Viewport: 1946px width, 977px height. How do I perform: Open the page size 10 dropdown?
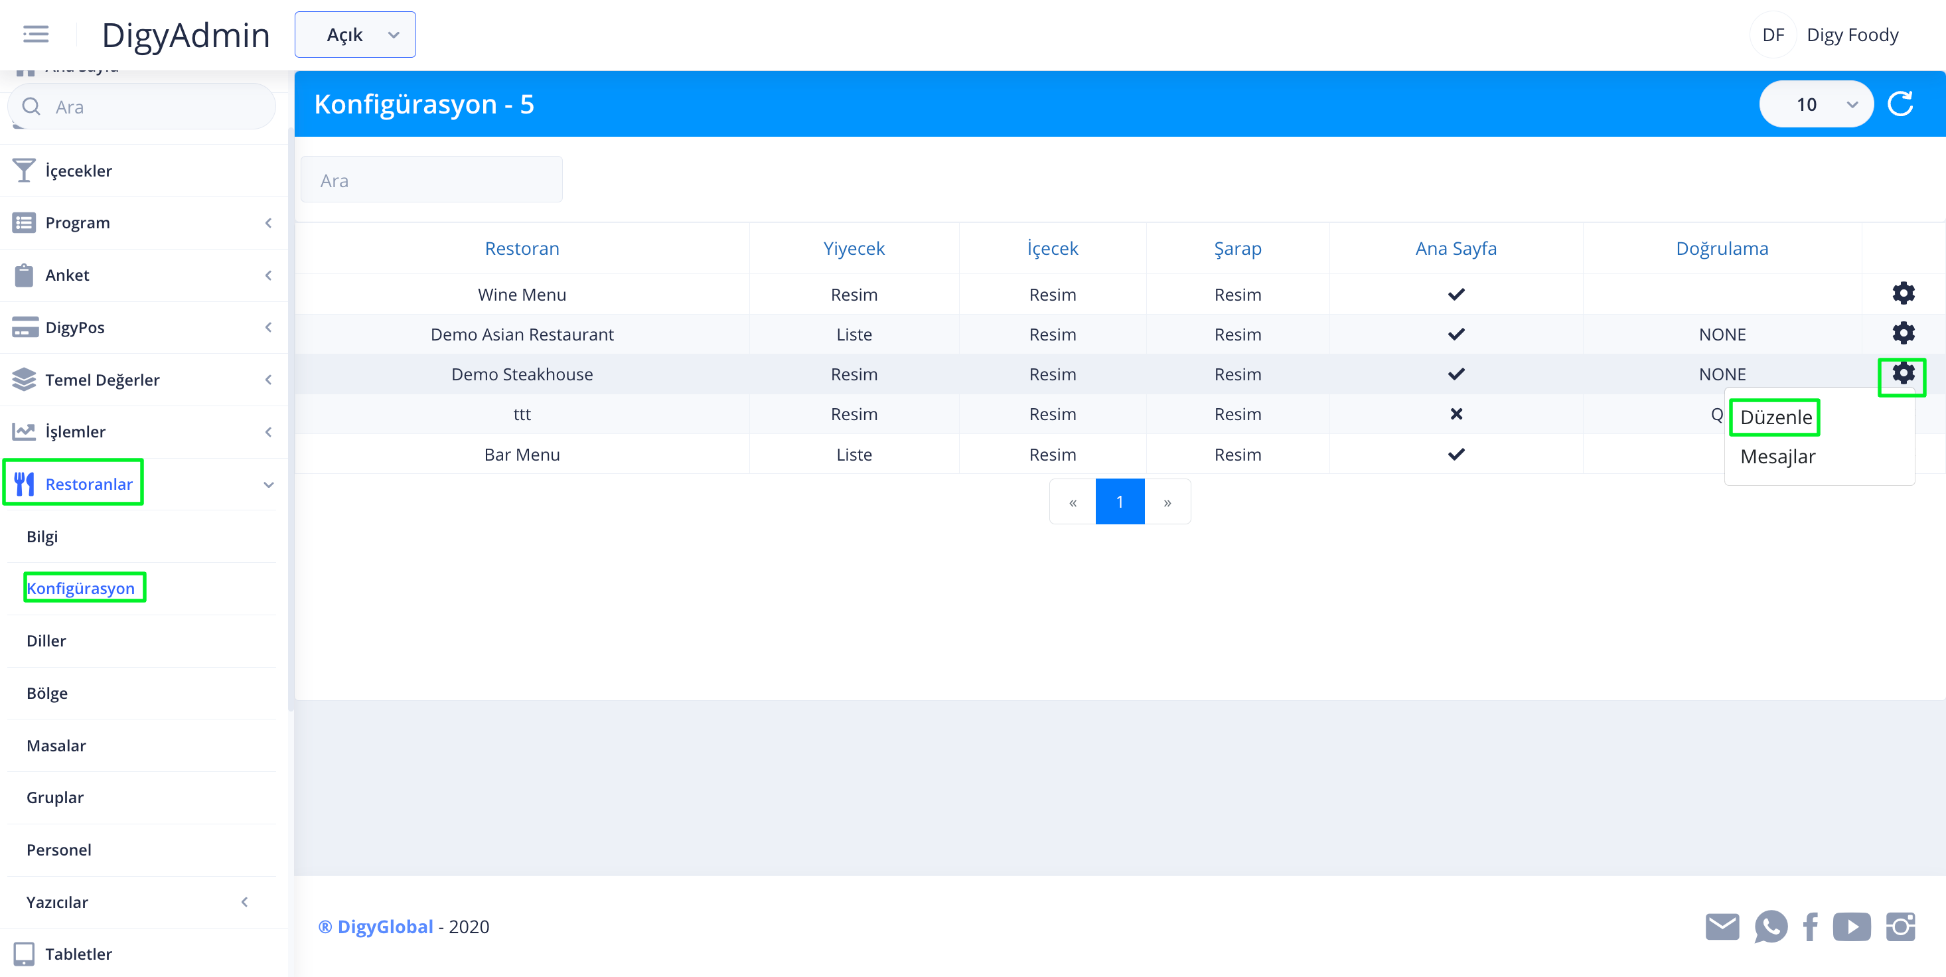tap(1815, 104)
